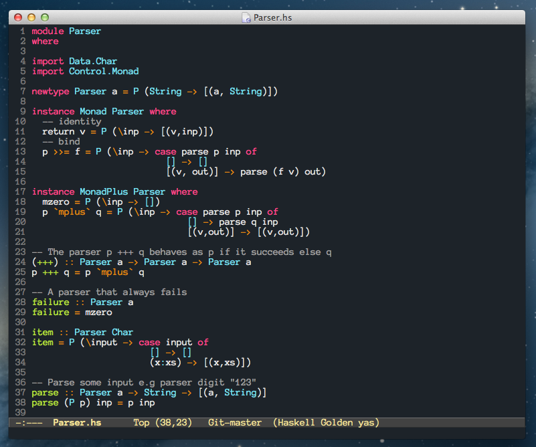Click 'newtype' keyword on line 7

(x=51, y=92)
